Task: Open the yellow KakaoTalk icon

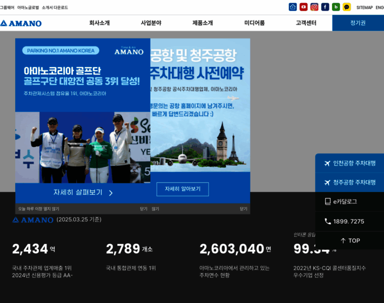Action: tap(347, 7)
